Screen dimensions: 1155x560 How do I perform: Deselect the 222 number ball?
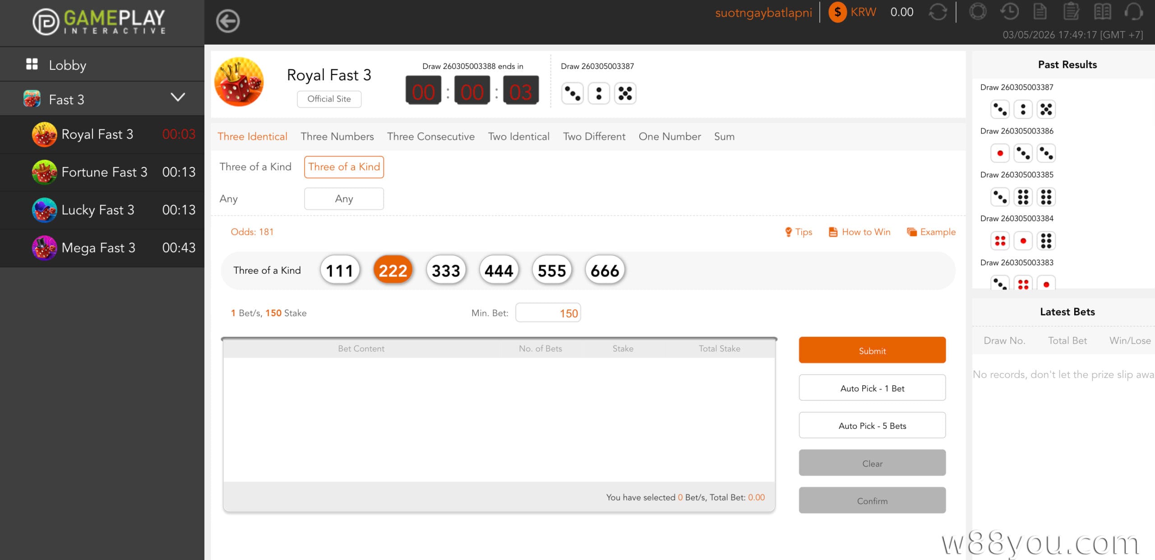[x=393, y=271]
